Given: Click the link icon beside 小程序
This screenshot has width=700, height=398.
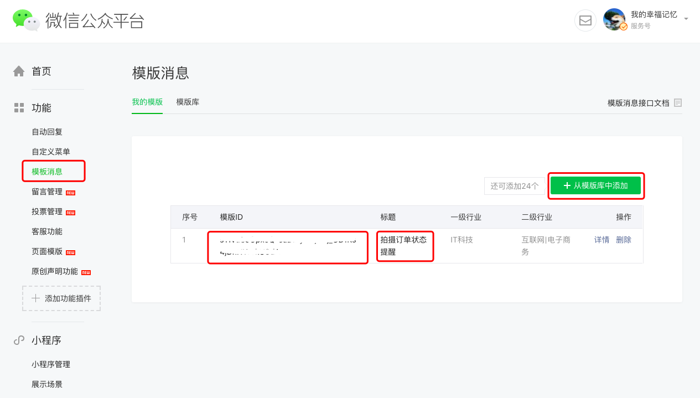Looking at the screenshot, I should point(18,339).
